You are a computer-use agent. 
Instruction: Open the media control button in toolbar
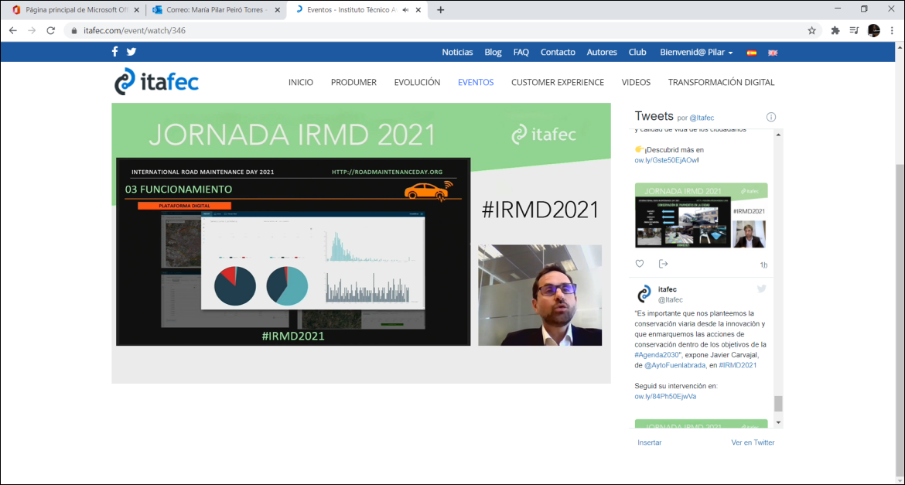[854, 31]
